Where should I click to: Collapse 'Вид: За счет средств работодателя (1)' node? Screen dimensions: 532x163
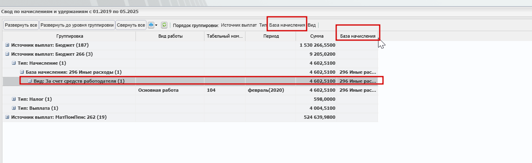click(30, 81)
